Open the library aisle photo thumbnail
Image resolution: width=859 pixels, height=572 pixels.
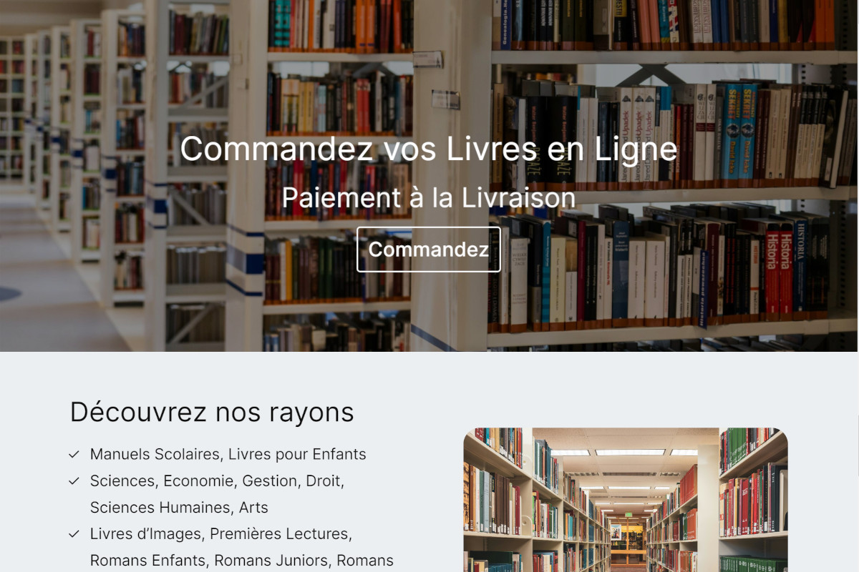[x=626, y=500]
